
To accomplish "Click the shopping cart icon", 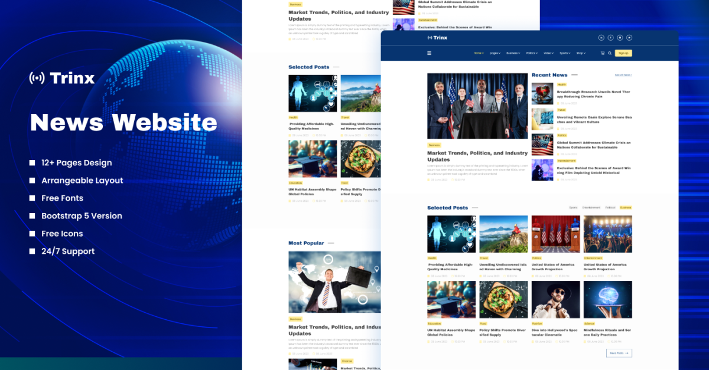I will pos(602,53).
